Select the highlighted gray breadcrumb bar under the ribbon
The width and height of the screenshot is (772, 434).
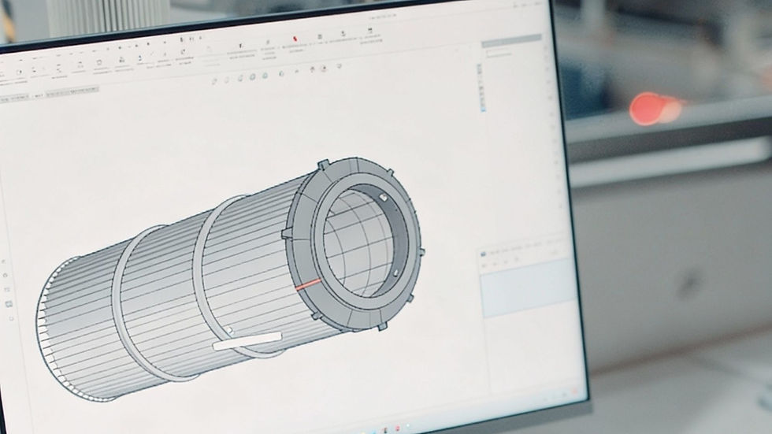72,91
